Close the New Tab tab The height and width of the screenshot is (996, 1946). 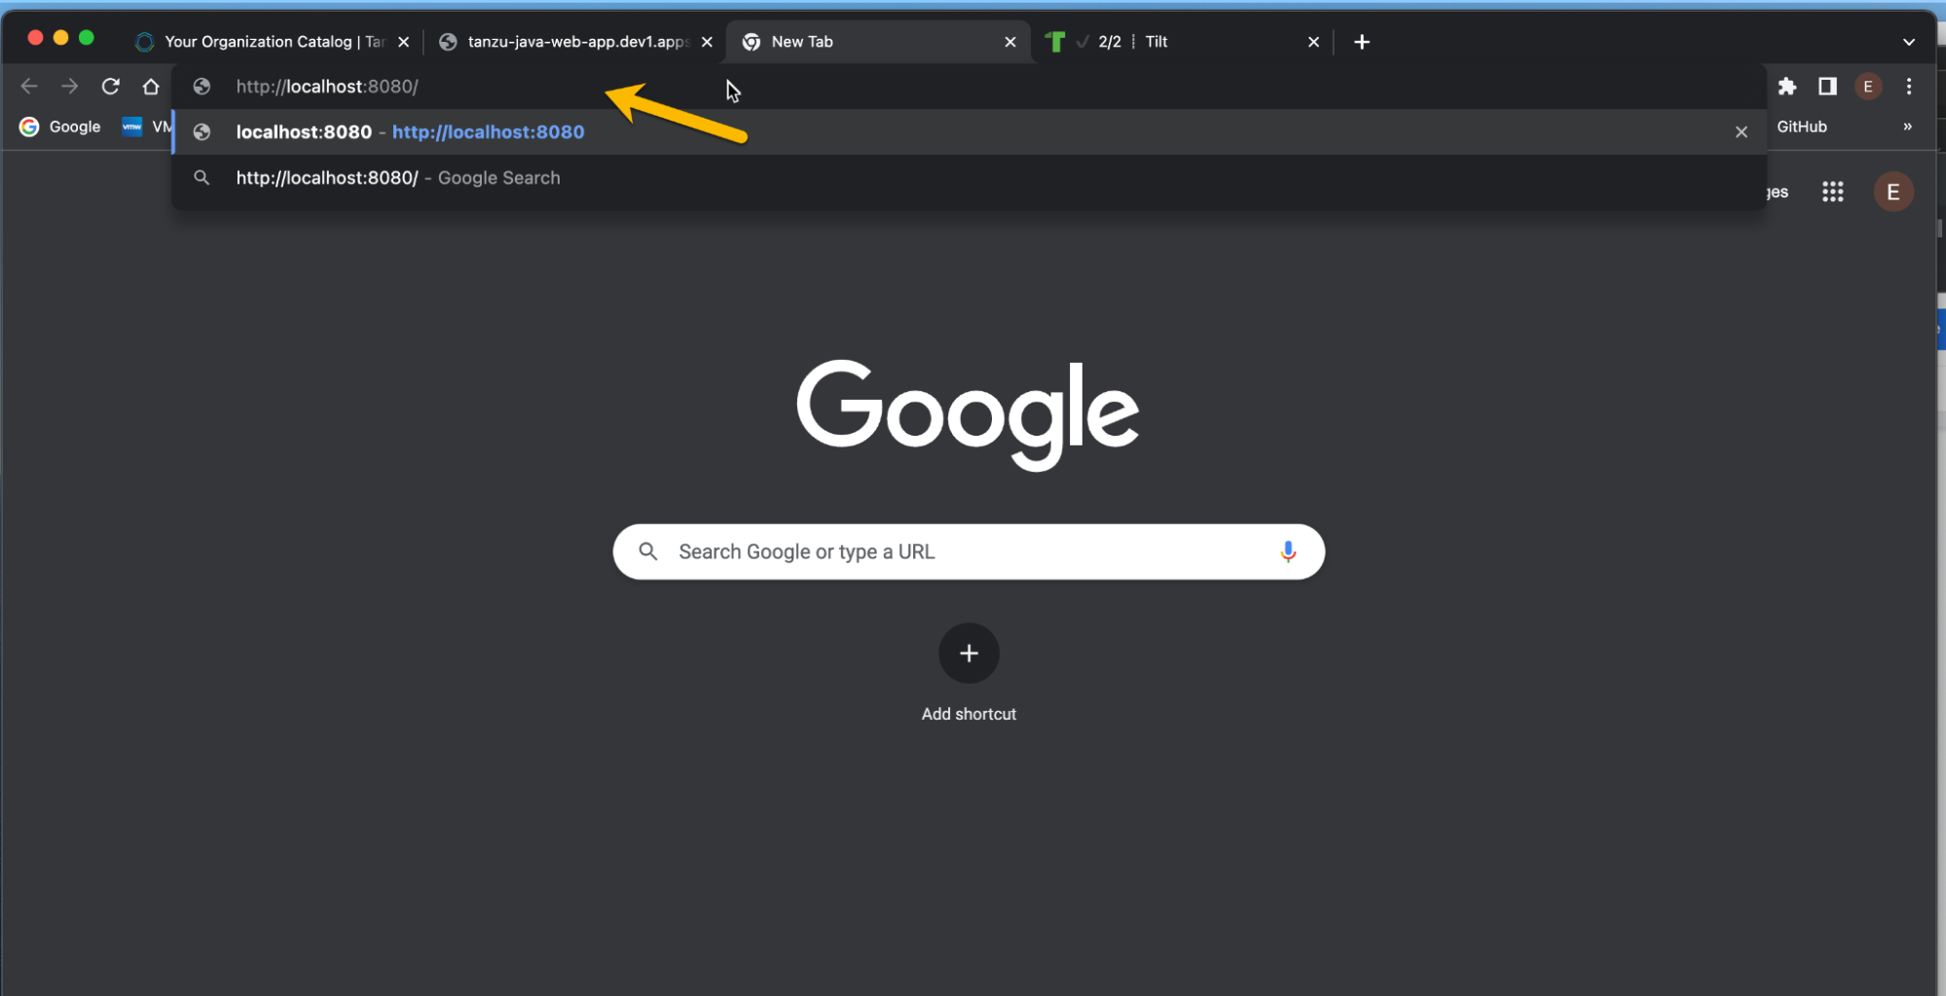coord(1010,42)
